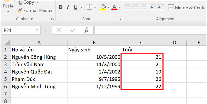The image size is (207, 104).
Task: Click cell containing 'Họ và tên'
Action: pyautogui.click(x=39, y=50)
